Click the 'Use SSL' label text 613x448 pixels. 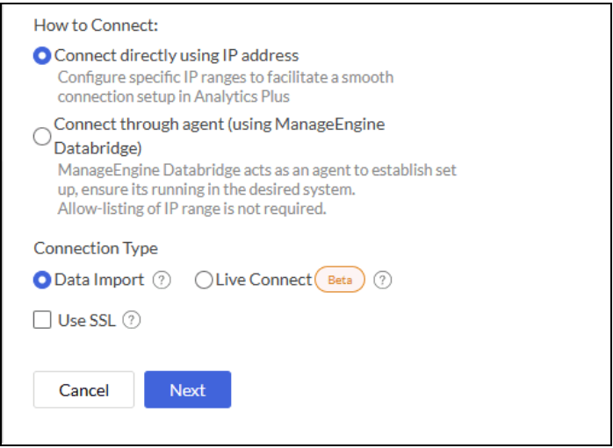pos(87,320)
